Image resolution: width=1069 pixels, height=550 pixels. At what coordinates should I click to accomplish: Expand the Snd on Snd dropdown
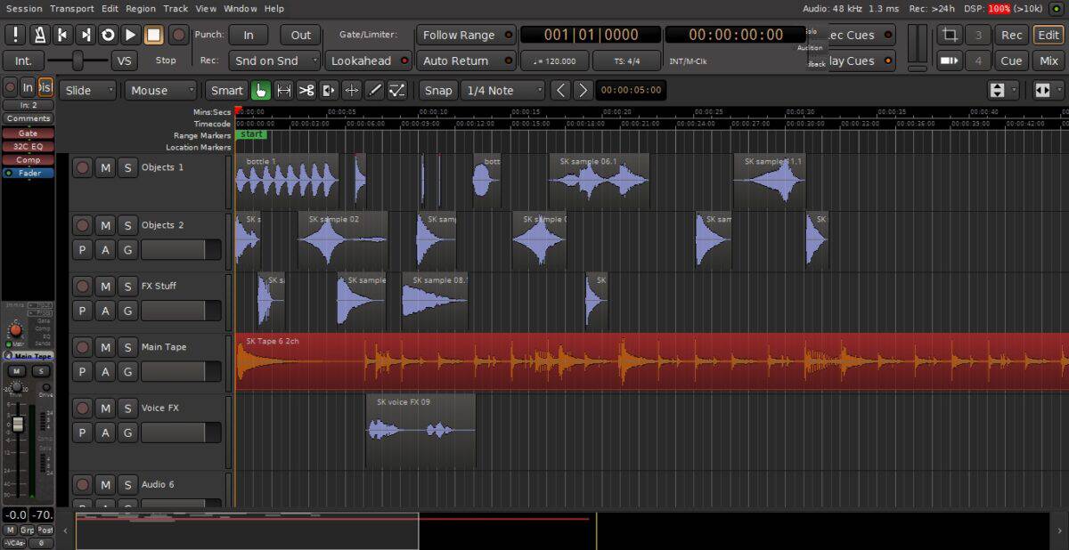pos(274,61)
